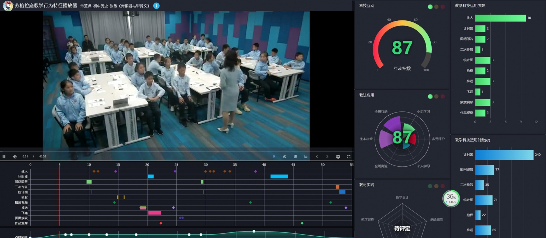Open the list view icon in player bar
Image resolution: width=546 pixels, height=238 pixels.
click(x=295, y=157)
